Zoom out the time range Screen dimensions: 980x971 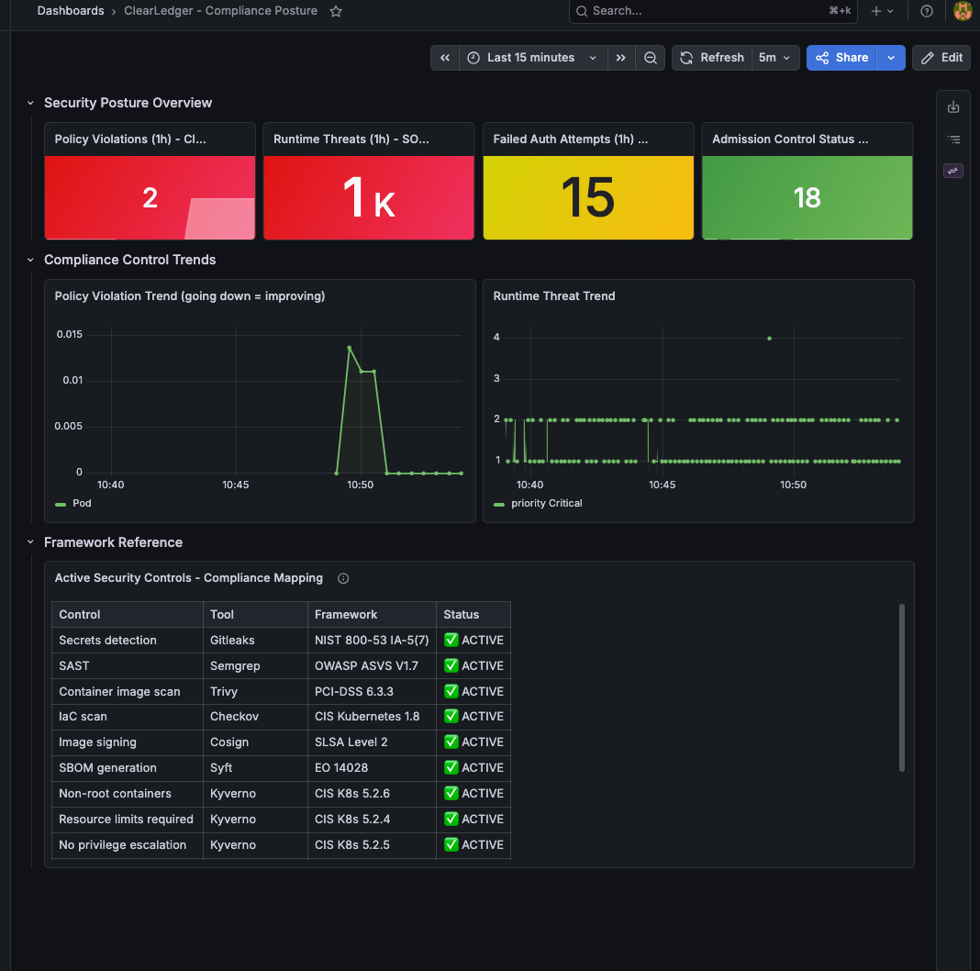click(x=650, y=58)
